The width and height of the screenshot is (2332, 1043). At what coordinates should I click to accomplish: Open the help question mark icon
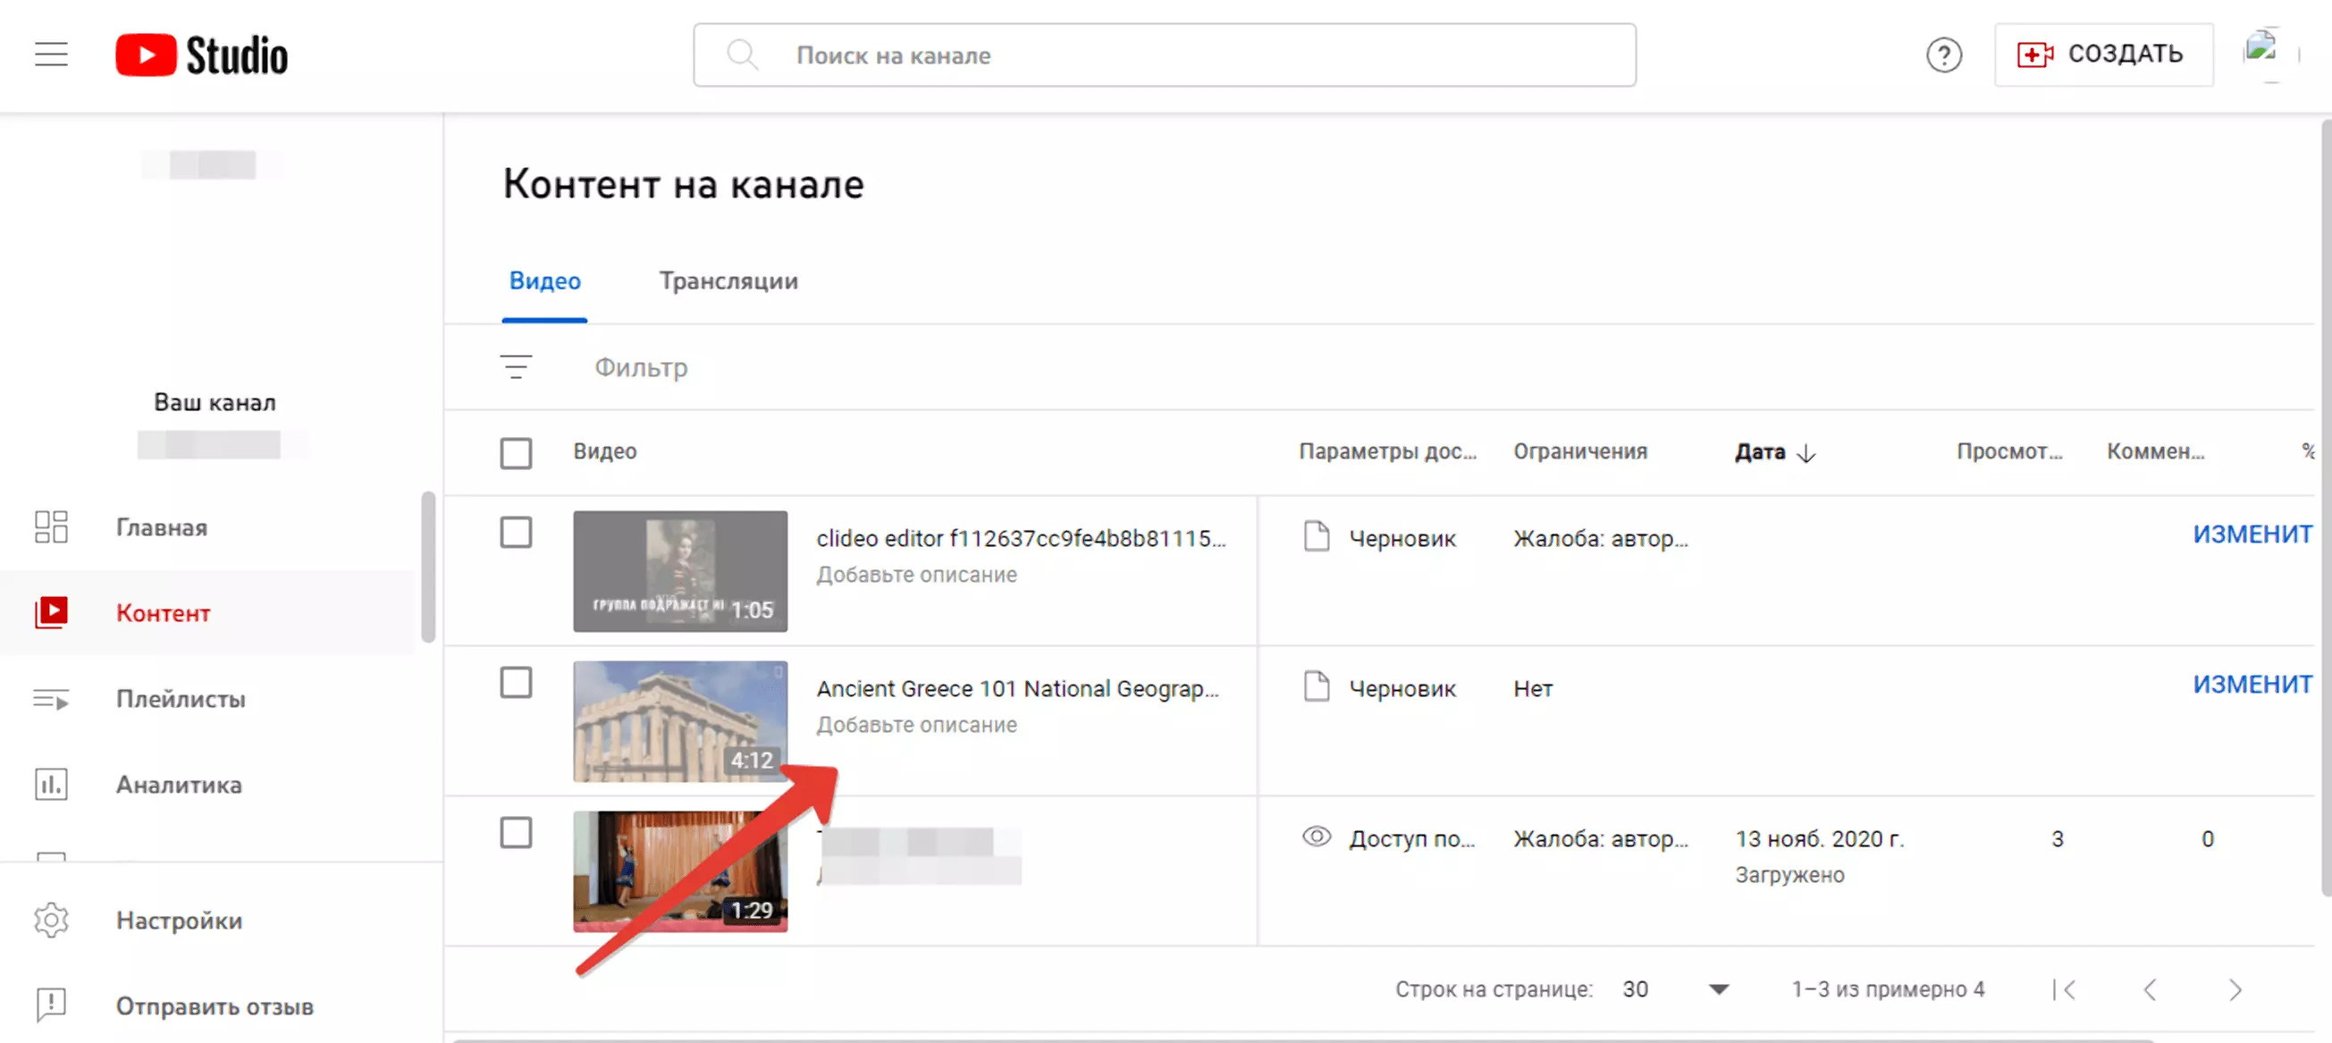(1942, 55)
